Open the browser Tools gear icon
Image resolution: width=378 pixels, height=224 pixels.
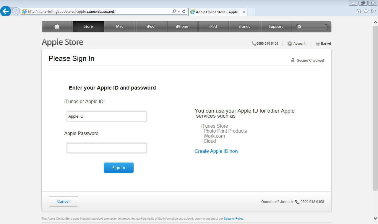(x=373, y=11)
